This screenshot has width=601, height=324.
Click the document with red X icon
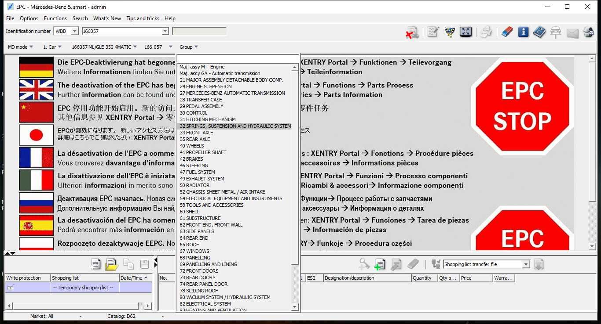pos(412,32)
